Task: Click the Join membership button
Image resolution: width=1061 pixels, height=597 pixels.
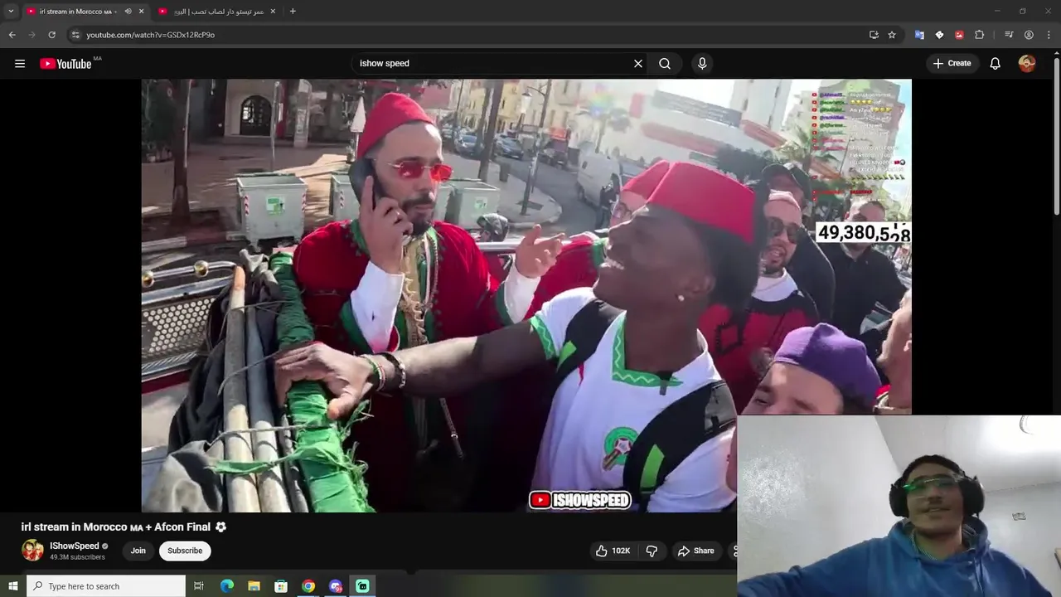Action: pos(138,551)
